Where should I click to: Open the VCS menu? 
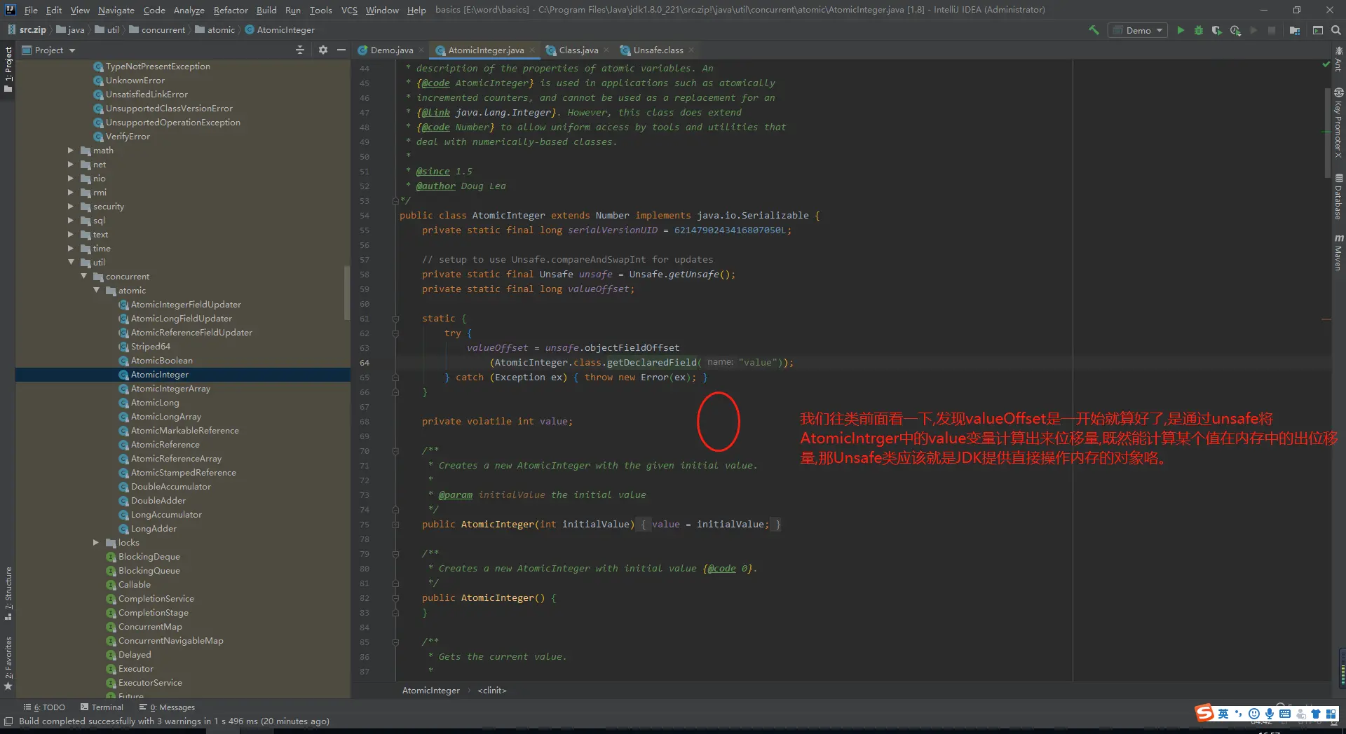click(x=349, y=10)
